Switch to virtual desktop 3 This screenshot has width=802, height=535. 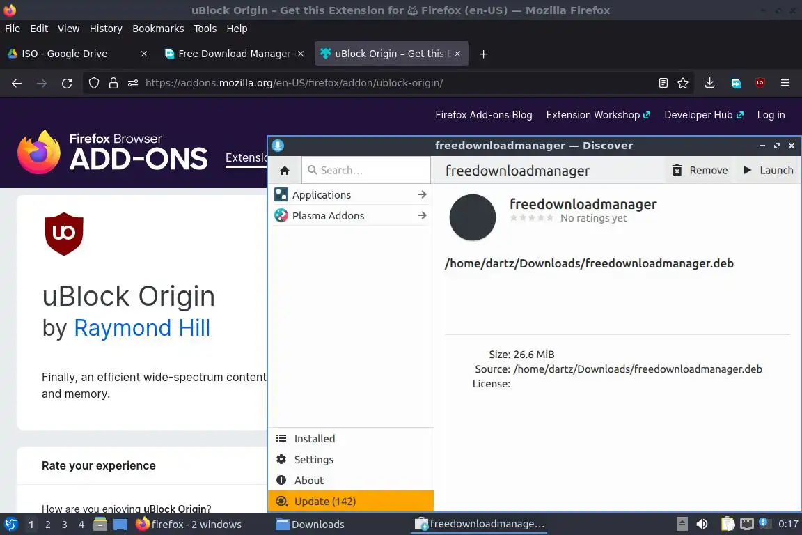(65, 525)
